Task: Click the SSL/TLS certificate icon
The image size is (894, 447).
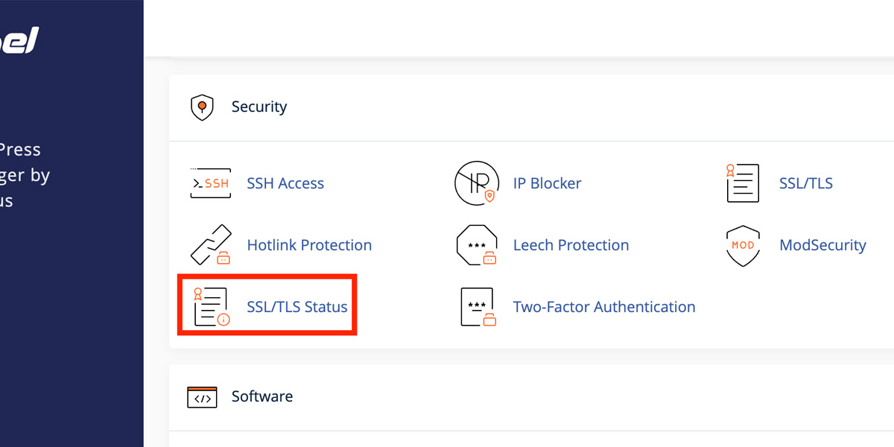Action: click(742, 183)
